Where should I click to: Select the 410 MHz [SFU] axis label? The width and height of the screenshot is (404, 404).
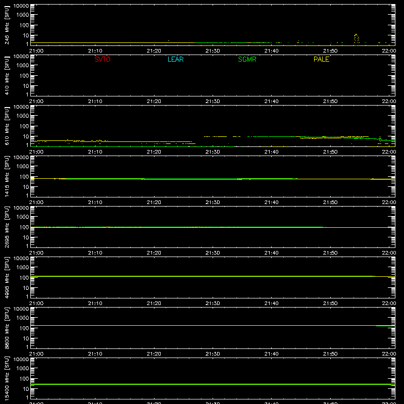click(x=7, y=75)
